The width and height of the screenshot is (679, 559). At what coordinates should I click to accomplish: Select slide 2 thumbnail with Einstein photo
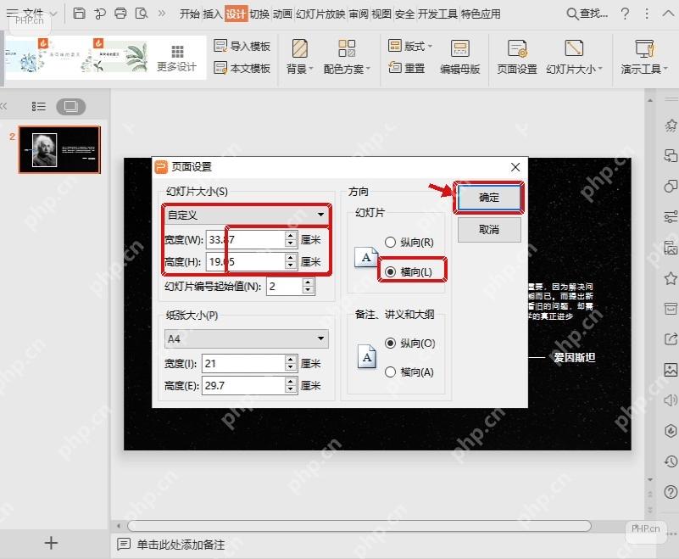(59, 150)
